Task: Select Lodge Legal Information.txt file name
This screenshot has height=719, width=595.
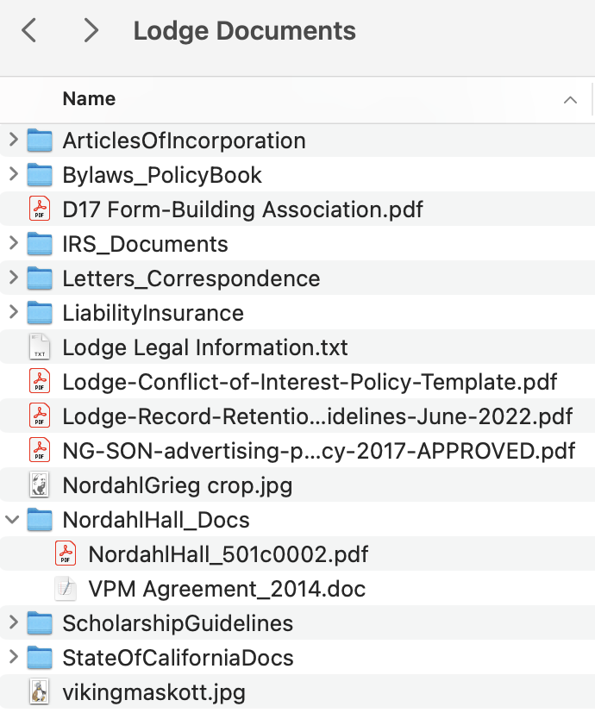Action: pyautogui.click(x=205, y=347)
